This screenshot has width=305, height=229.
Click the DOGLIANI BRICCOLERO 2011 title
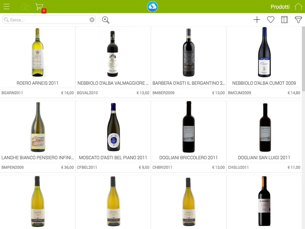(x=189, y=158)
